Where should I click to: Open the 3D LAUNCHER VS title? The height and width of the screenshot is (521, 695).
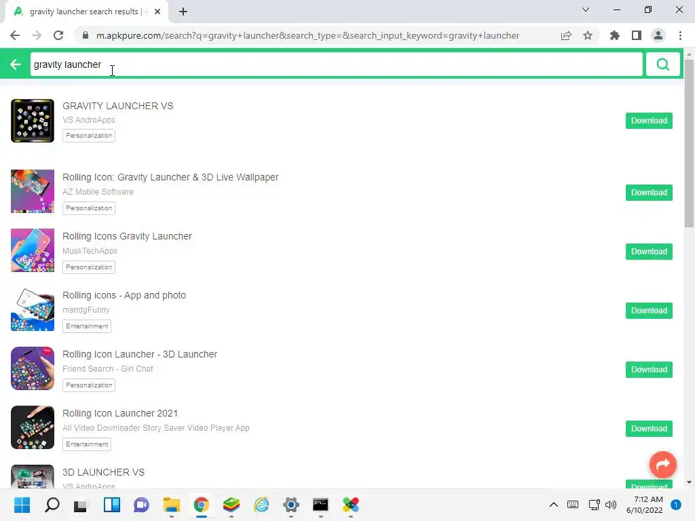point(103,472)
